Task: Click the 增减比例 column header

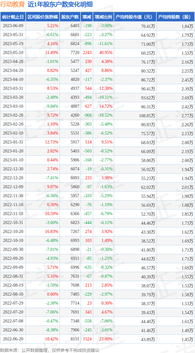Action: pyautogui.click(x=103, y=17)
